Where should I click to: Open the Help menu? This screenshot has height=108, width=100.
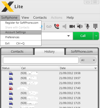click(70, 17)
